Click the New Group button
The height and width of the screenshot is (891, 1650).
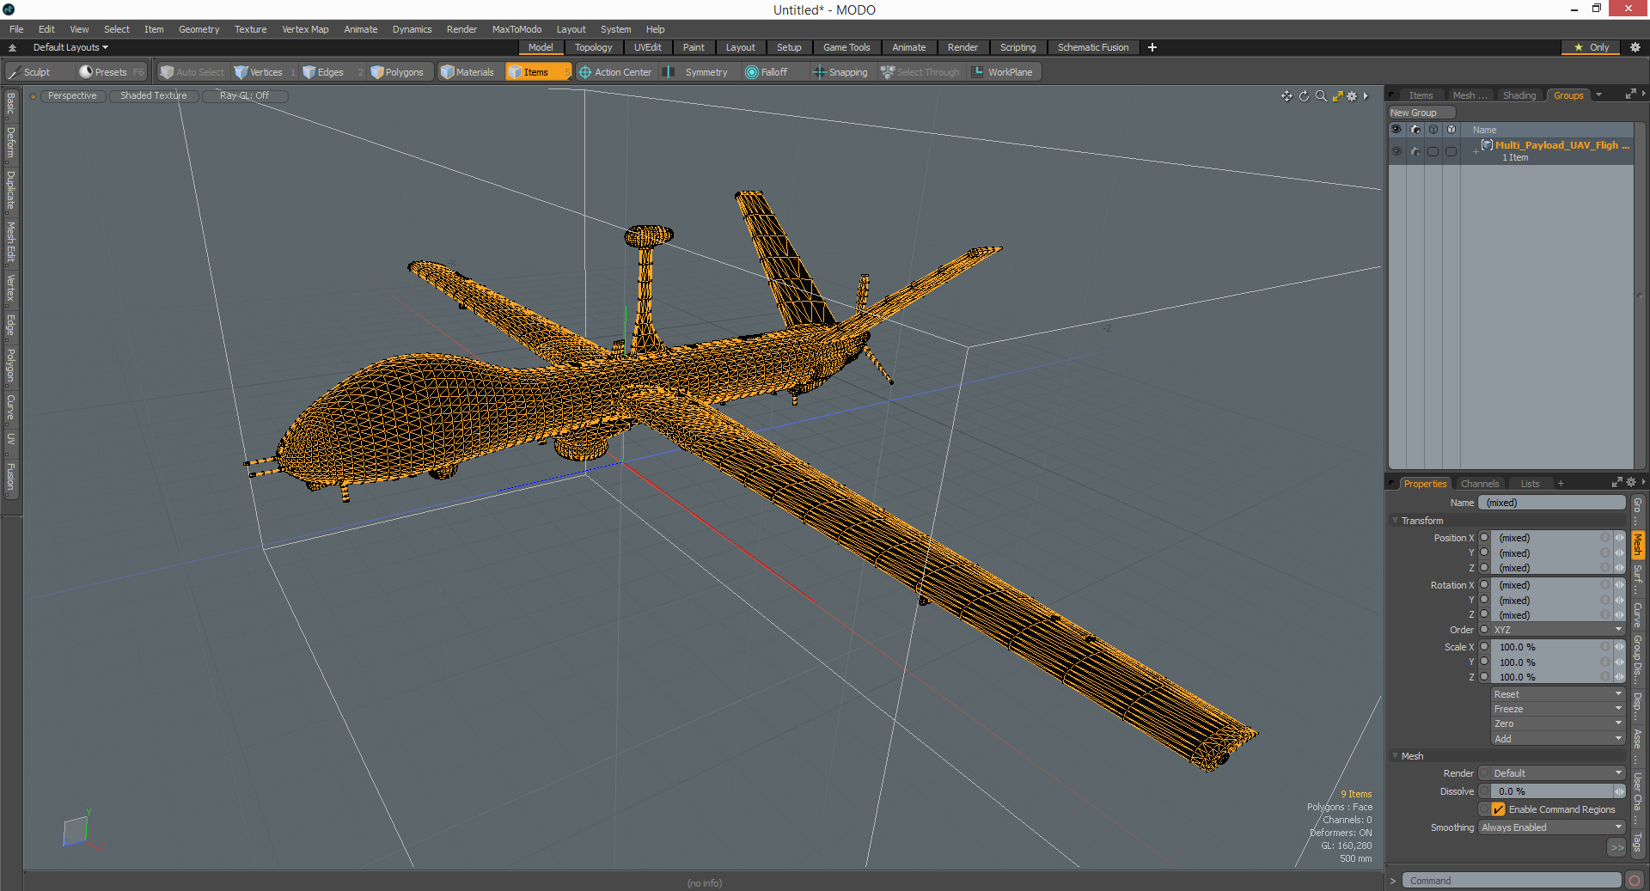(x=1421, y=113)
